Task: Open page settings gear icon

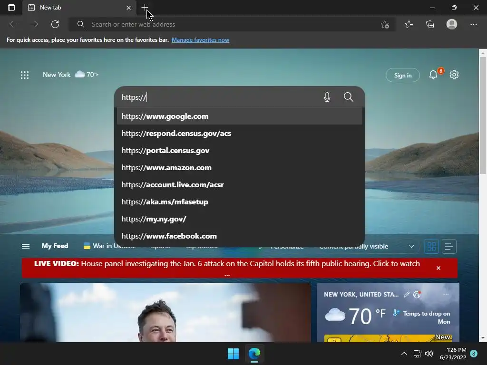Action: (454, 75)
